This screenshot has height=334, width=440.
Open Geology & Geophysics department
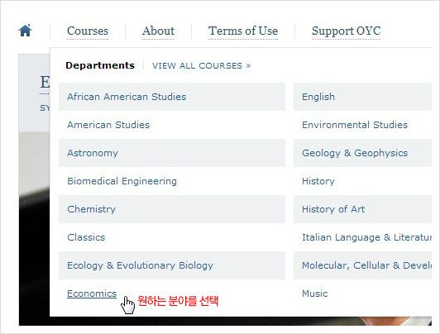point(362,153)
